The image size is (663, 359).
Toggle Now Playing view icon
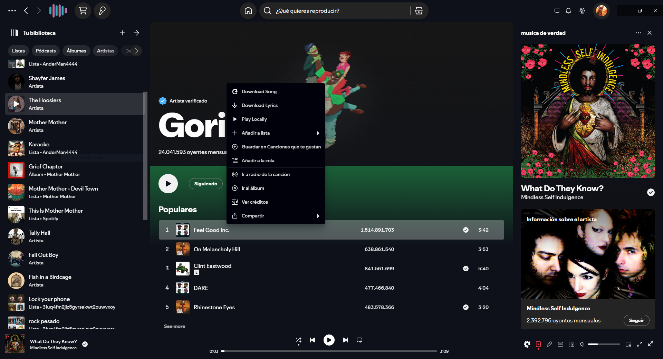click(x=538, y=344)
